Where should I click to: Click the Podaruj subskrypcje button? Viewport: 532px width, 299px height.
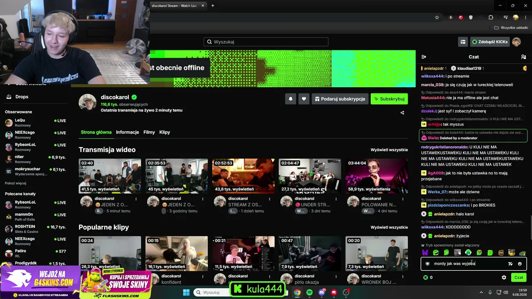point(340,99)
